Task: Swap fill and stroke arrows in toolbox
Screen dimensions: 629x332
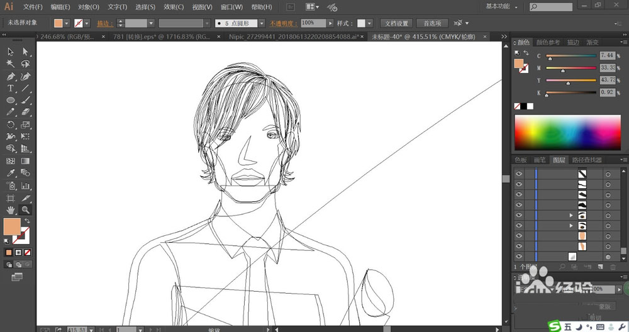Action: tap(27, 221)
